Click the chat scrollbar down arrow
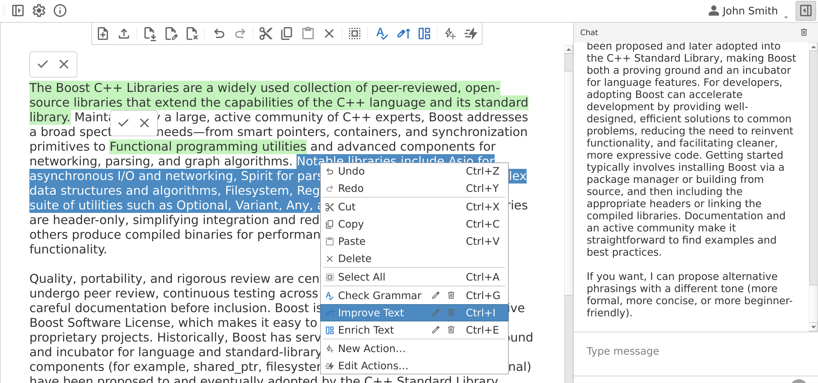The height and width of the screenshot is (383, 818). [x=813, y=327]
